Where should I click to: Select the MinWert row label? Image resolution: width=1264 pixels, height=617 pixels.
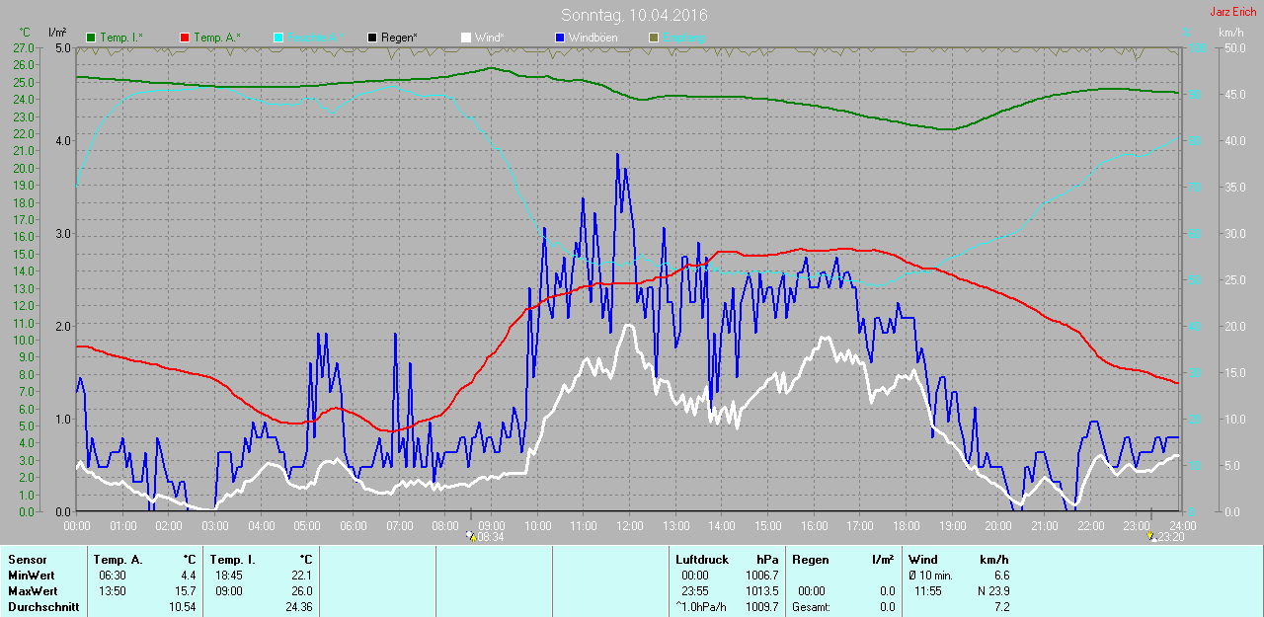(x=30, y=576)
